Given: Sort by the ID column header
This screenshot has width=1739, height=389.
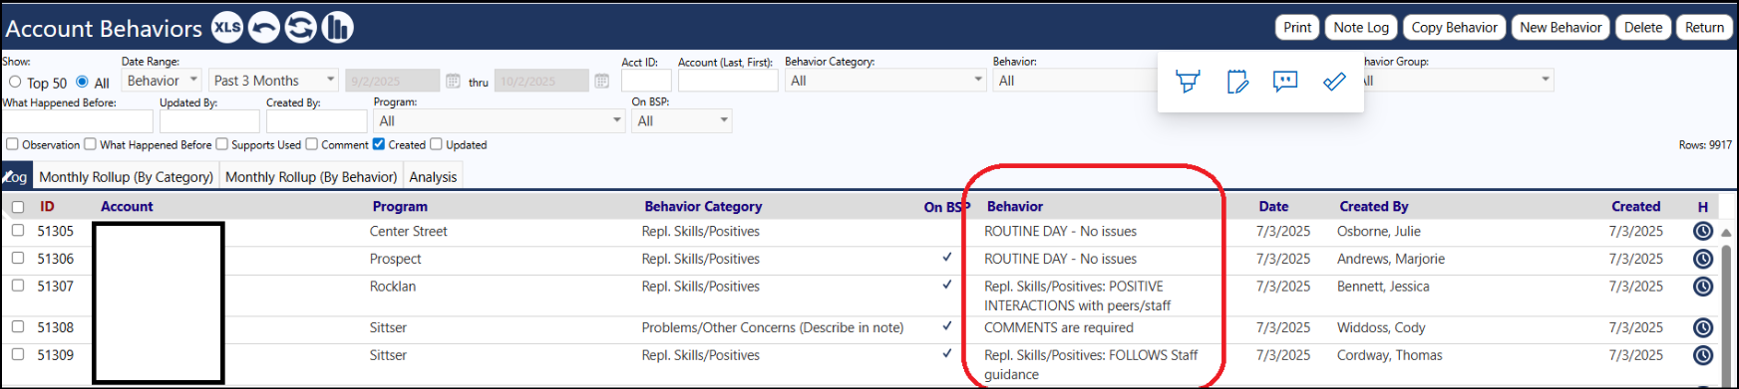Looking at the screenshot, I should click(47, 207).
